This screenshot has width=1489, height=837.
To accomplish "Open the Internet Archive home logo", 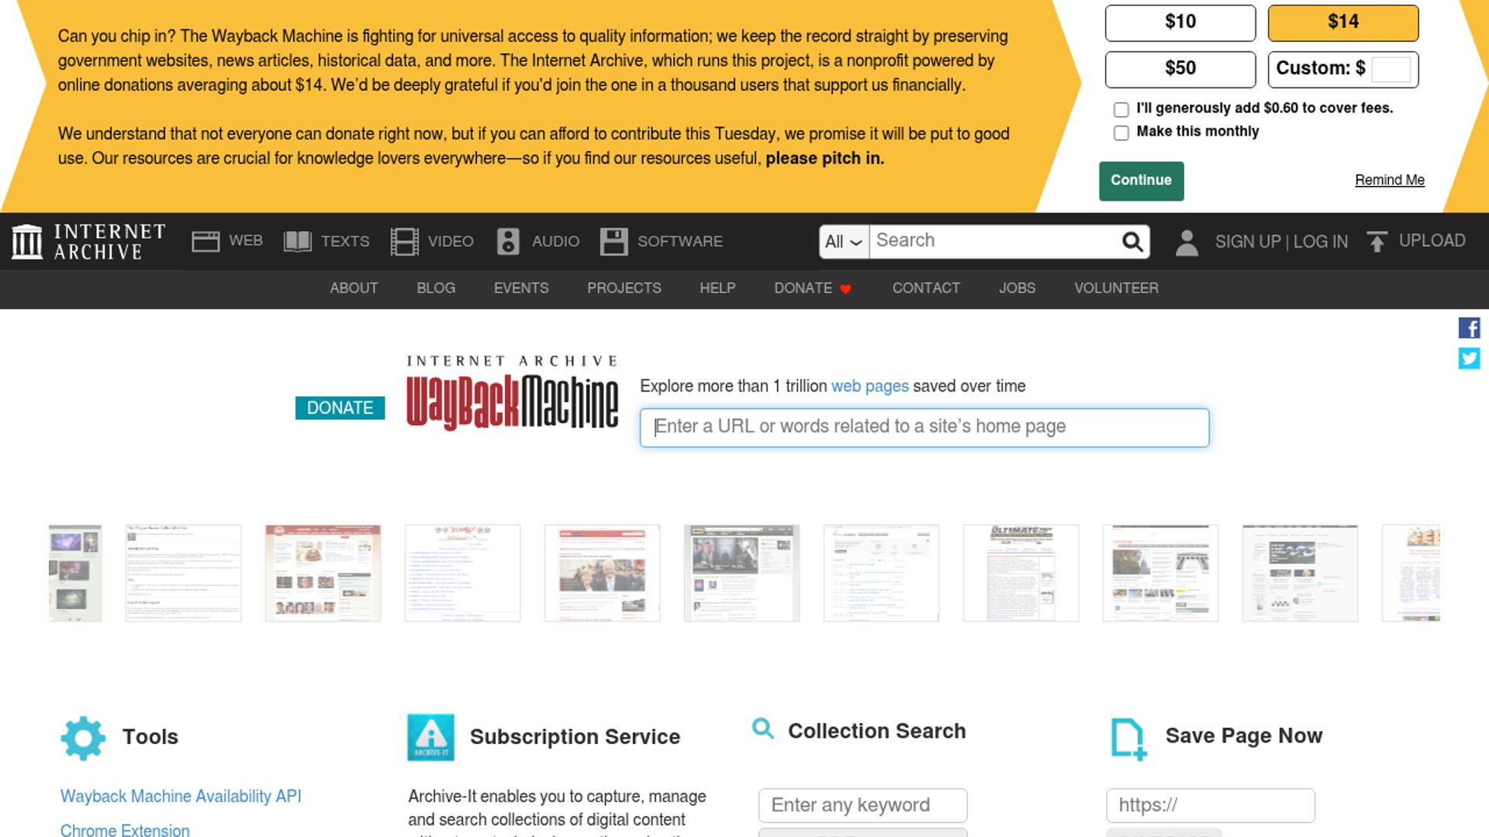I will (88, 242).
